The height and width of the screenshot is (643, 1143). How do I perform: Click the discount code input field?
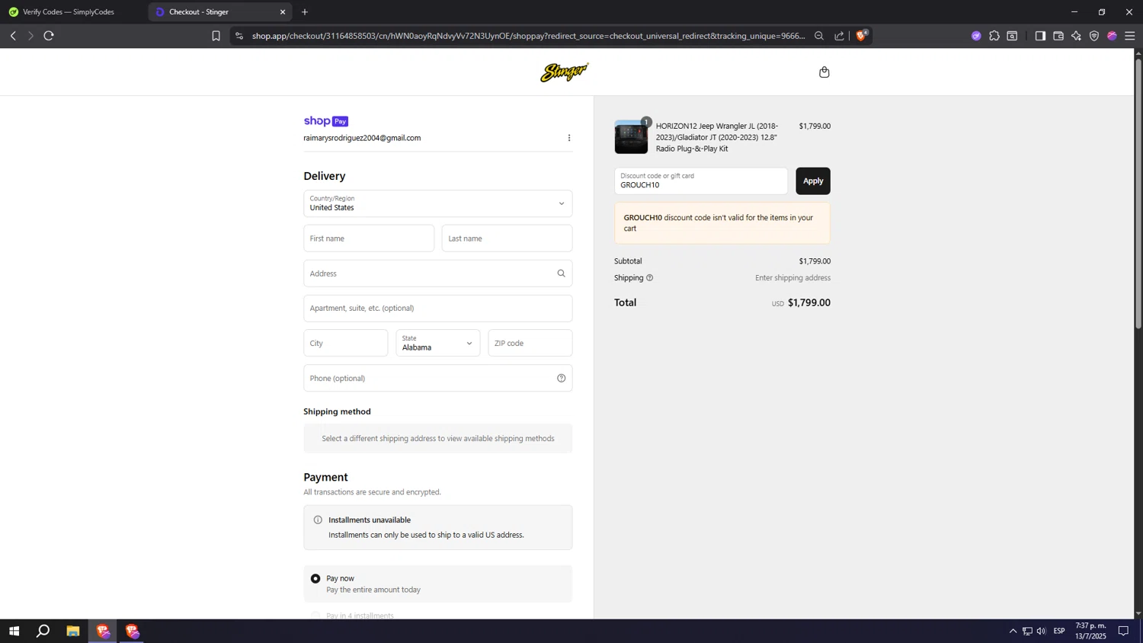701,181
